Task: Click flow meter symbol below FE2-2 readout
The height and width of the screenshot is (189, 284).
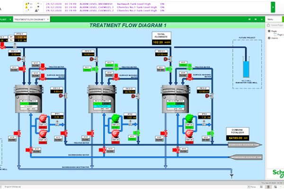Action: click(x=136, y=96)
